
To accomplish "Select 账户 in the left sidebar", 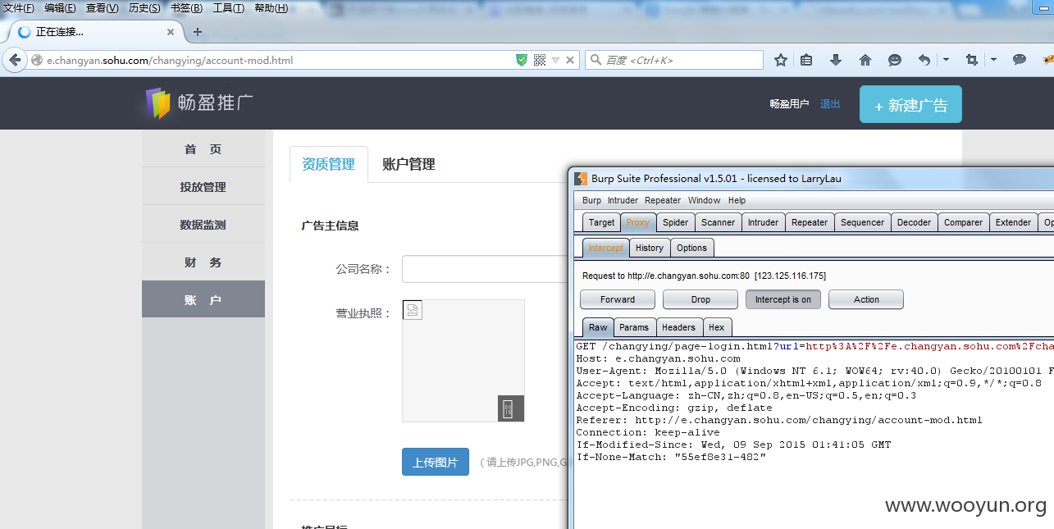I will pos(203,300).
